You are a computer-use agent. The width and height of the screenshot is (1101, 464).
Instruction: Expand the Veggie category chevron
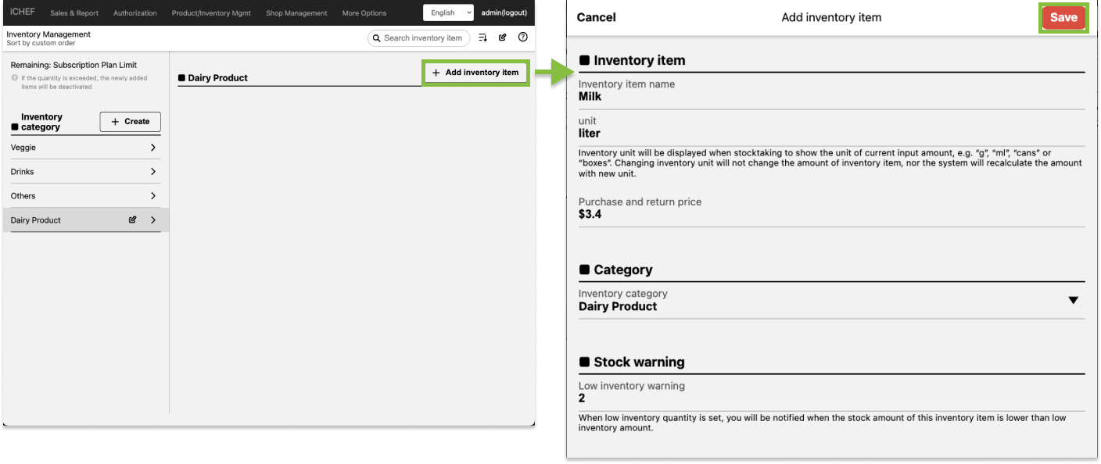pyautogui.click(x=153, y=148)
